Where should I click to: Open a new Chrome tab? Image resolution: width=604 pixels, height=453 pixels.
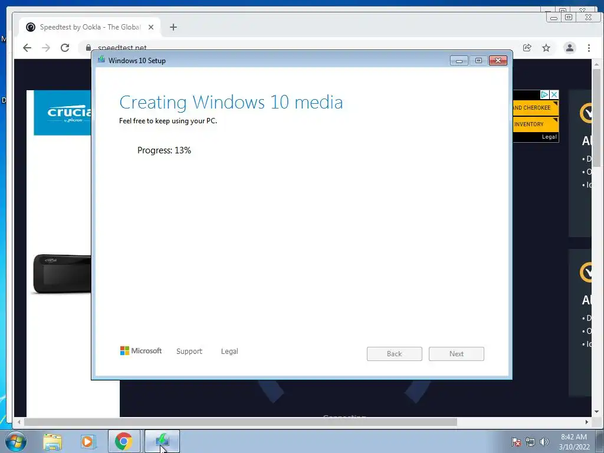click(x=173, y=27)
